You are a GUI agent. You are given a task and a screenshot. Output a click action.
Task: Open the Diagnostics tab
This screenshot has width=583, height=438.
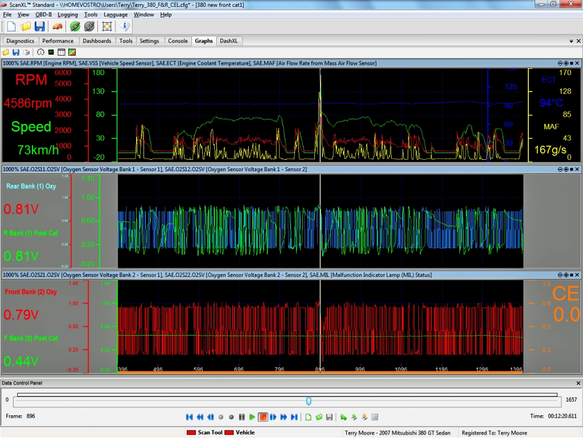pos(20,41)
